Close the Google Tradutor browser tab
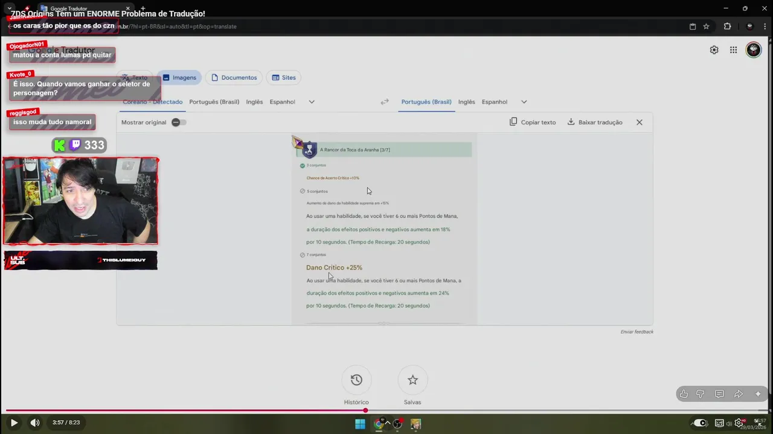773x434 pixels. pos(129,8)
